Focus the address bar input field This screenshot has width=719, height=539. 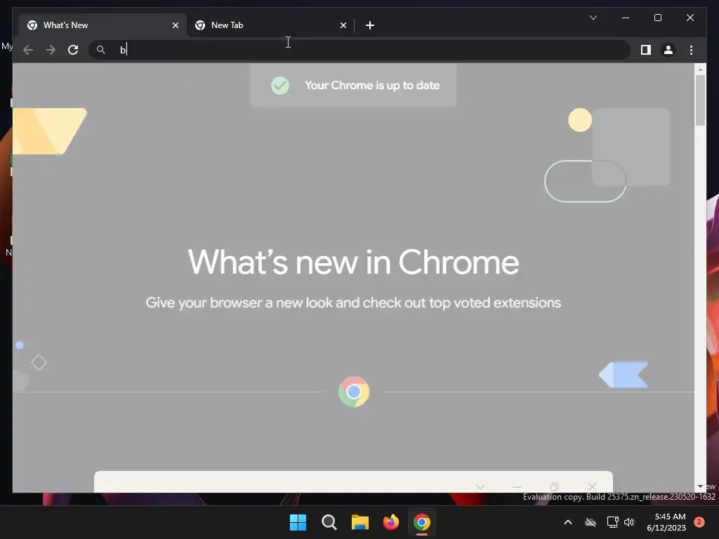(360, 50)
